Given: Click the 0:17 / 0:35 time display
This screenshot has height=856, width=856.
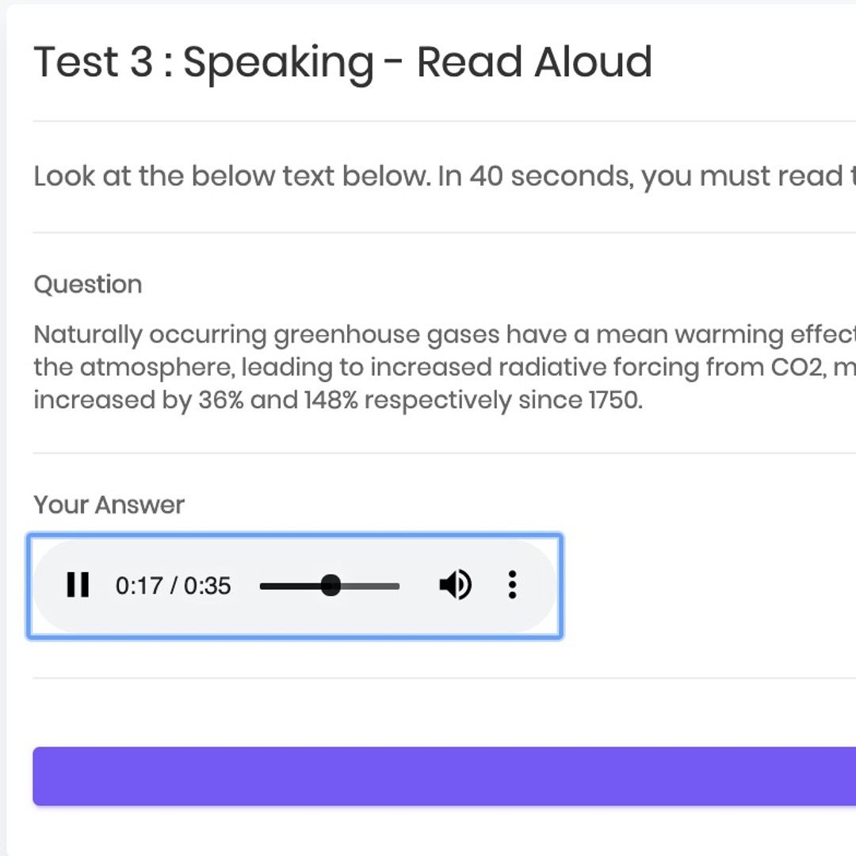Looking at the screenshot, I should (173, 586).
